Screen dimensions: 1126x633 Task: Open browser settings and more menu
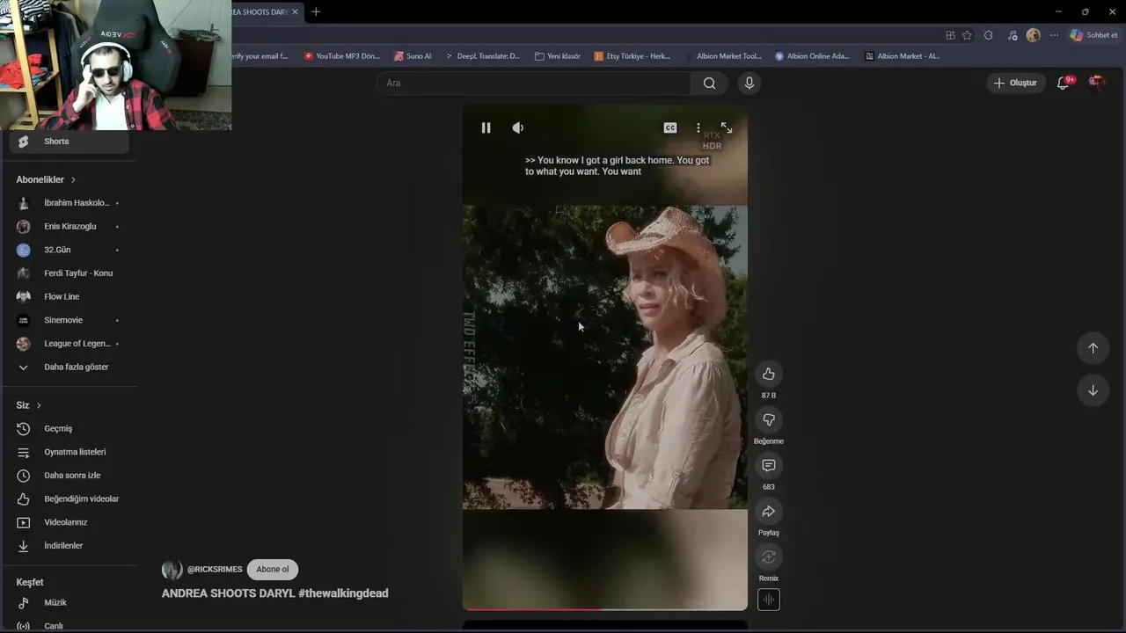point(1054,35)
